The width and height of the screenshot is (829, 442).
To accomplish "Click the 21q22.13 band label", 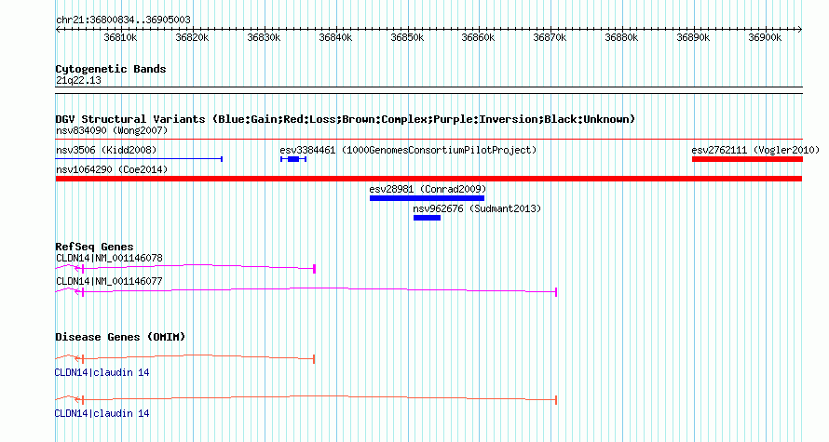I will point(78,81).
